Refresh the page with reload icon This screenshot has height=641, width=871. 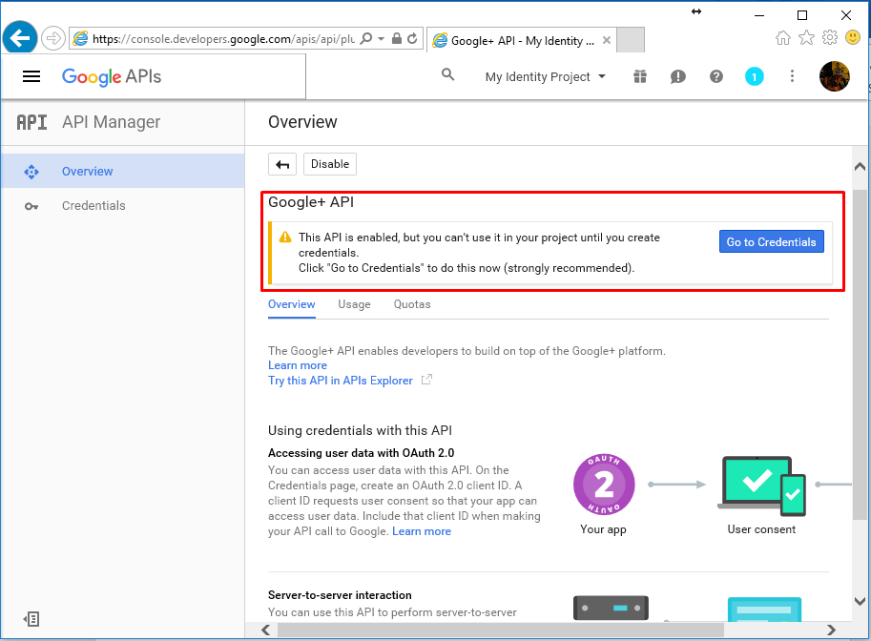[412, 38]
